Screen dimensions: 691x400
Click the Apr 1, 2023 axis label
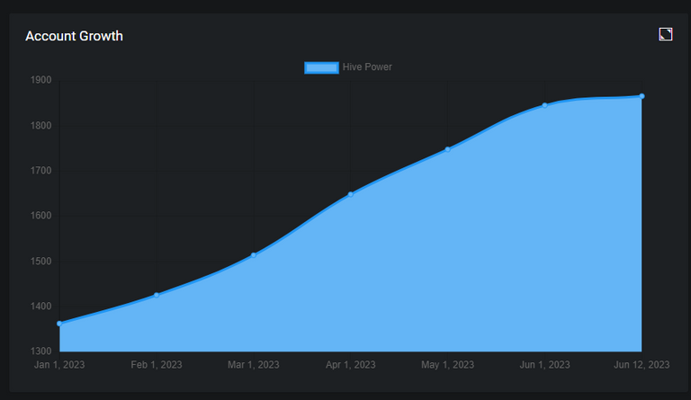coord(351,365)
